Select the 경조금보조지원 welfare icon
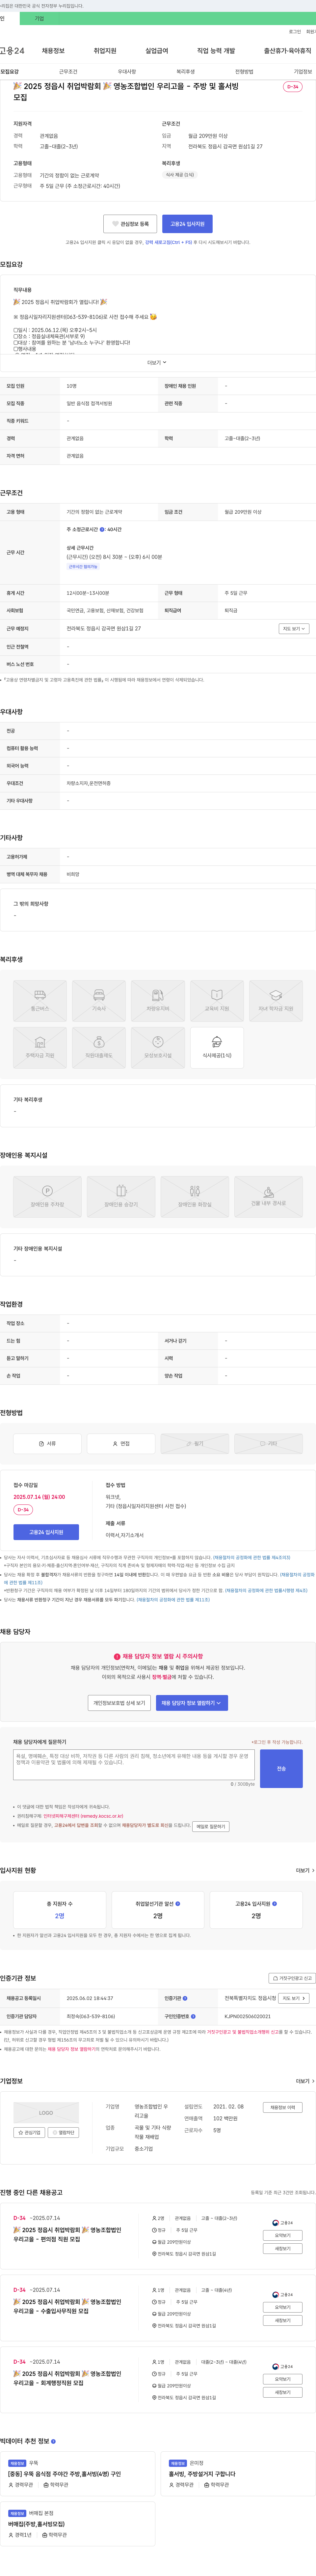Screen dimensions: 316x2576 point(157,1048)
